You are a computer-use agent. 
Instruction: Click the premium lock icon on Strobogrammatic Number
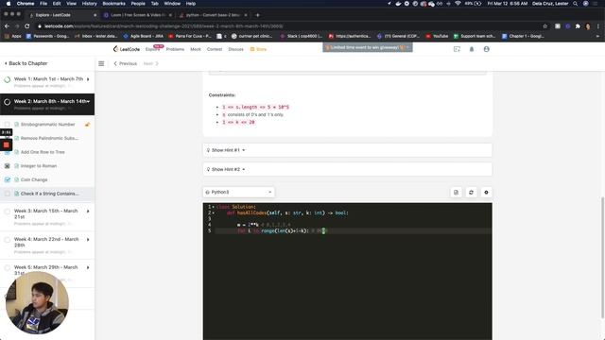(x=87, y=124)
